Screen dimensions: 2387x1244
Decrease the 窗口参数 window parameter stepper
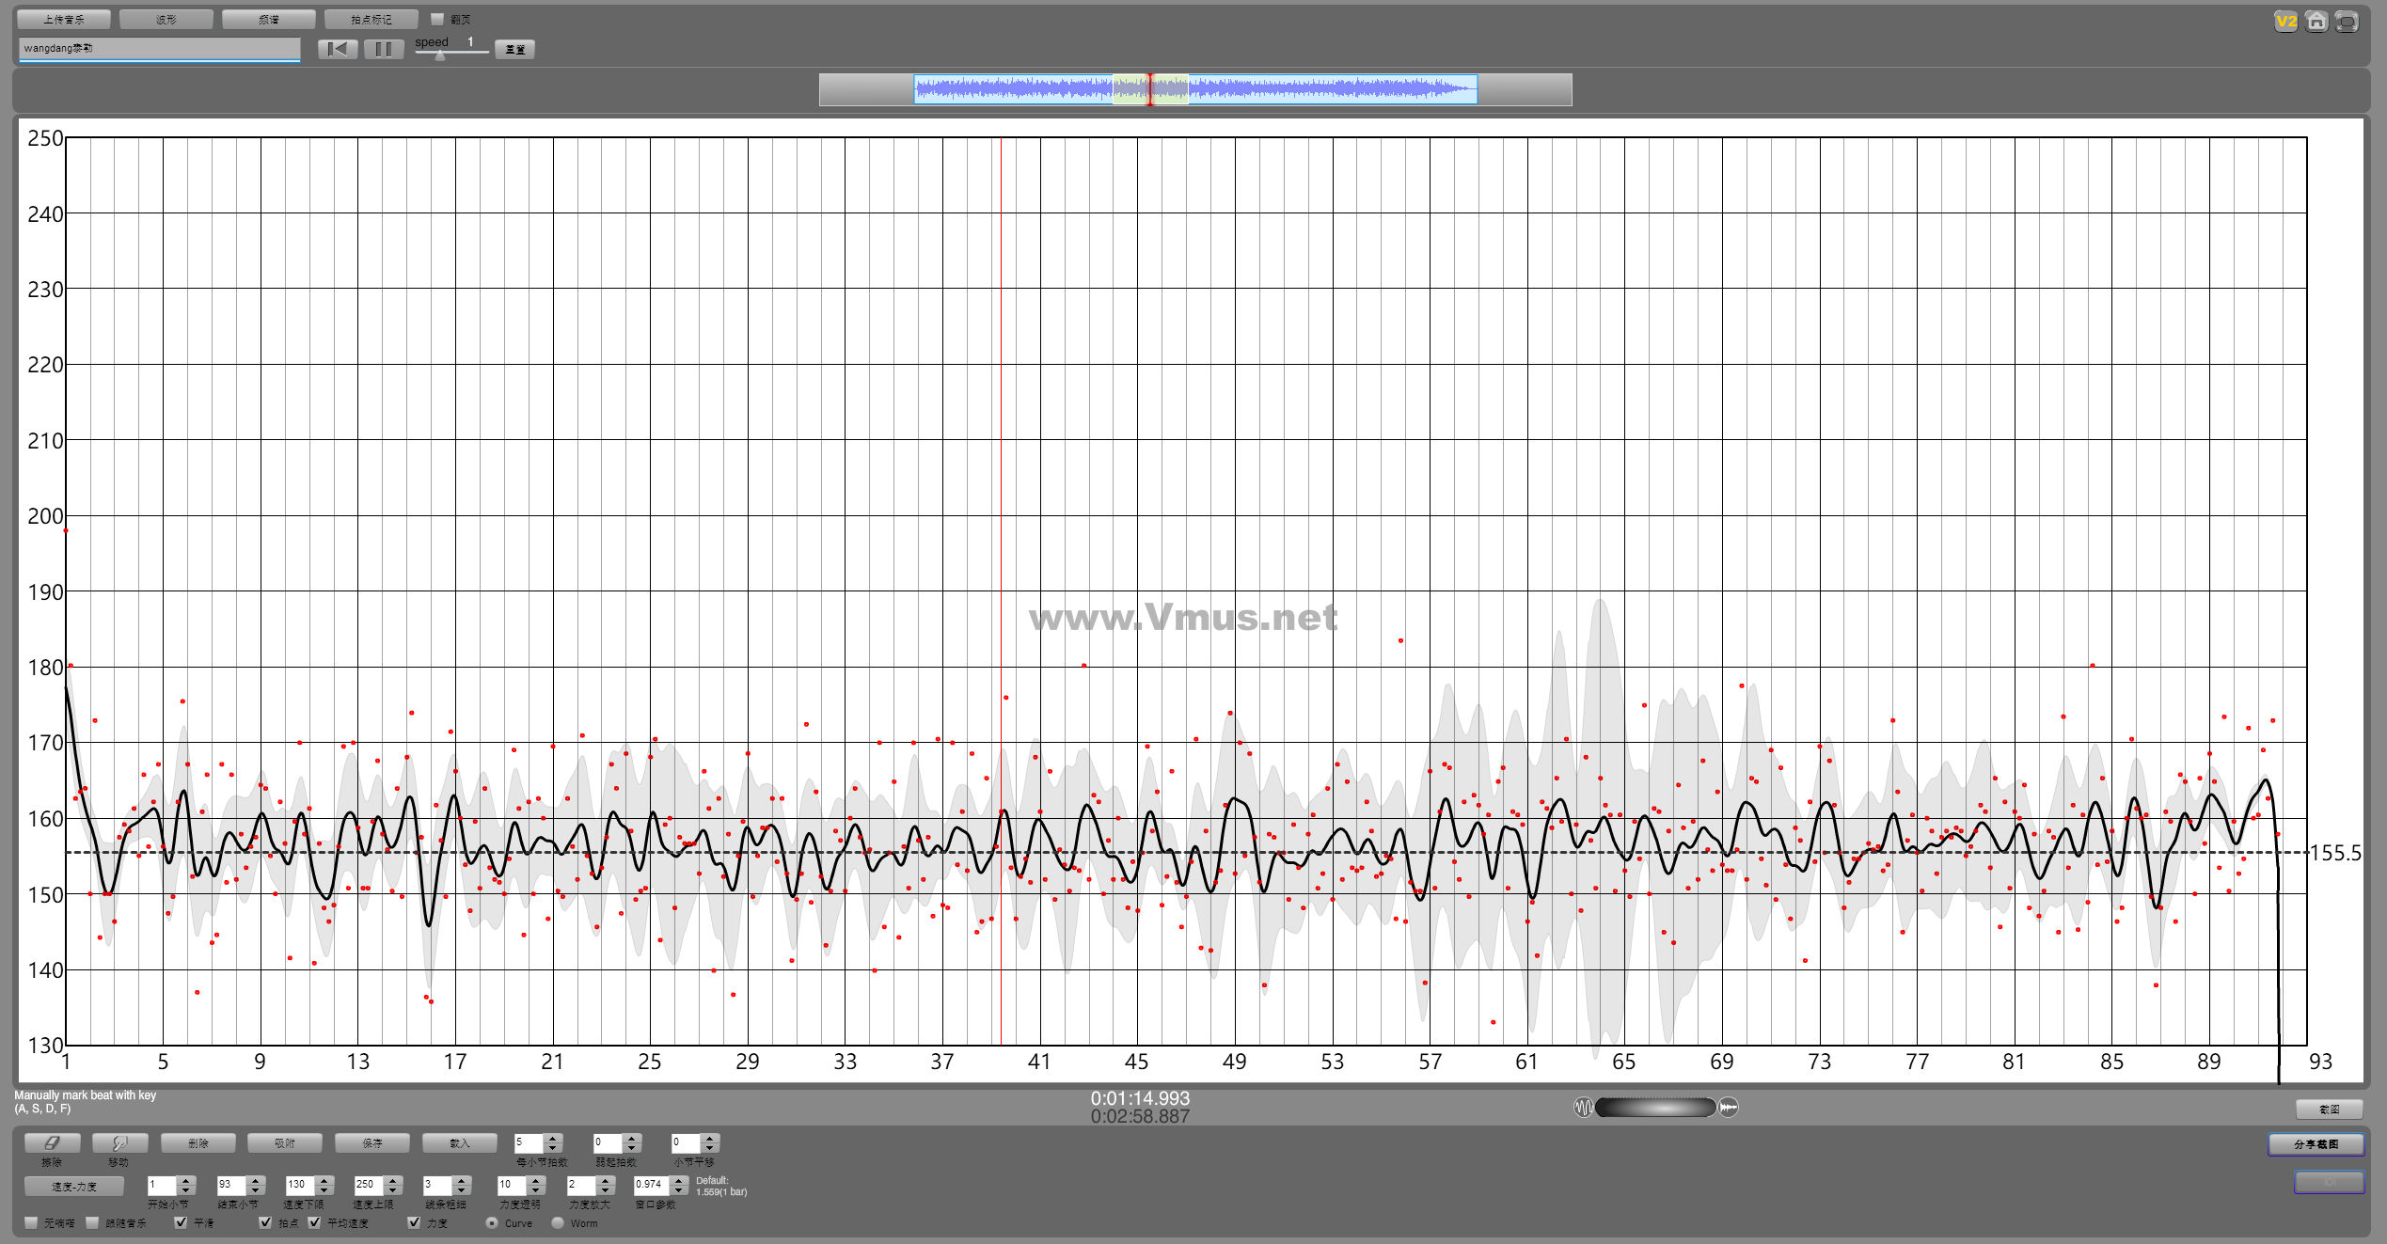[679, 1190]
